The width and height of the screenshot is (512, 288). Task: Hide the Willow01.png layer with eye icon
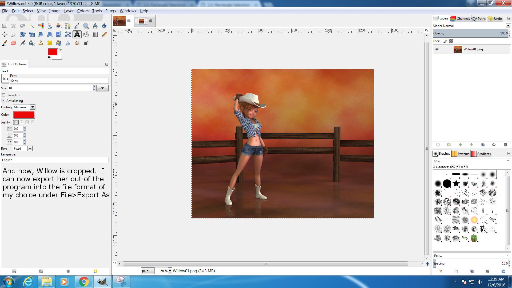click(x=437, y=49)
